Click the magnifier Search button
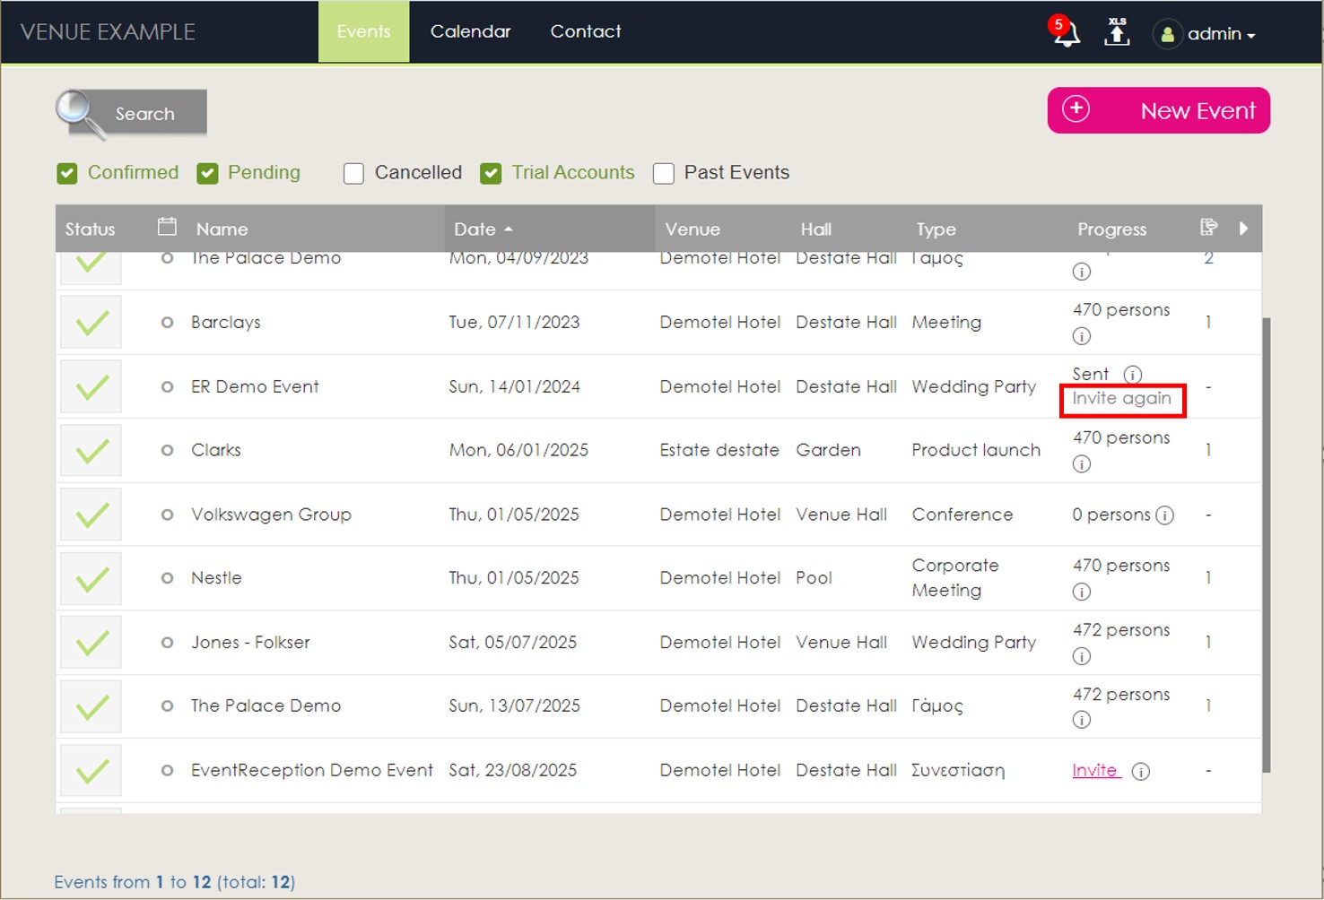Viewport: 1324px width, 900px height. (x=131, y=114)
